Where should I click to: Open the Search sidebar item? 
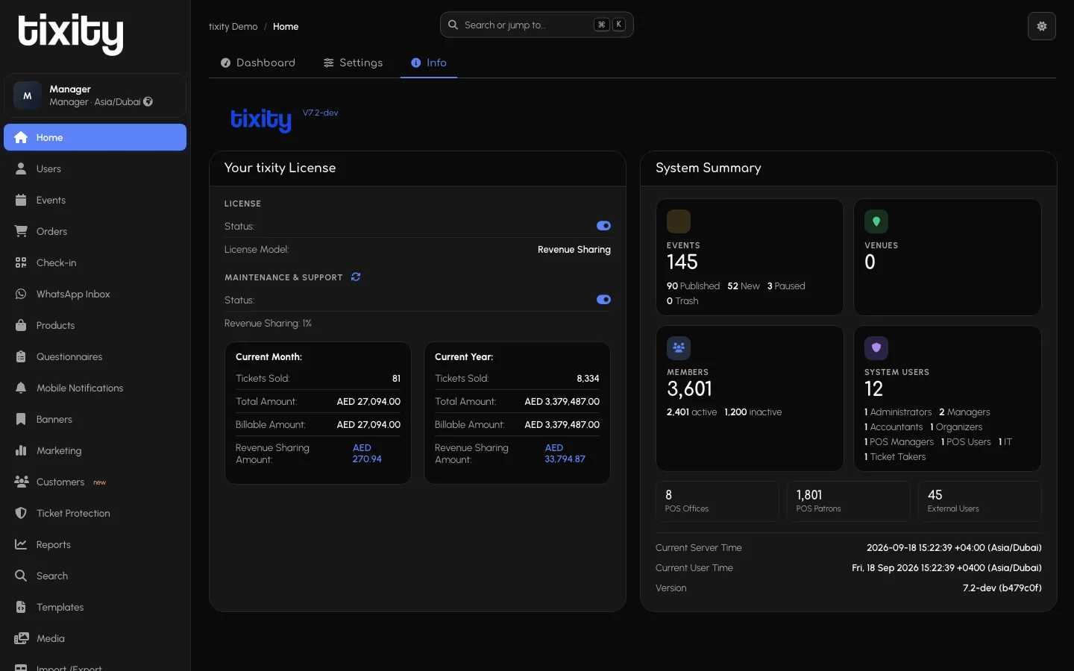pyautogui.click(x=95, y=576)
